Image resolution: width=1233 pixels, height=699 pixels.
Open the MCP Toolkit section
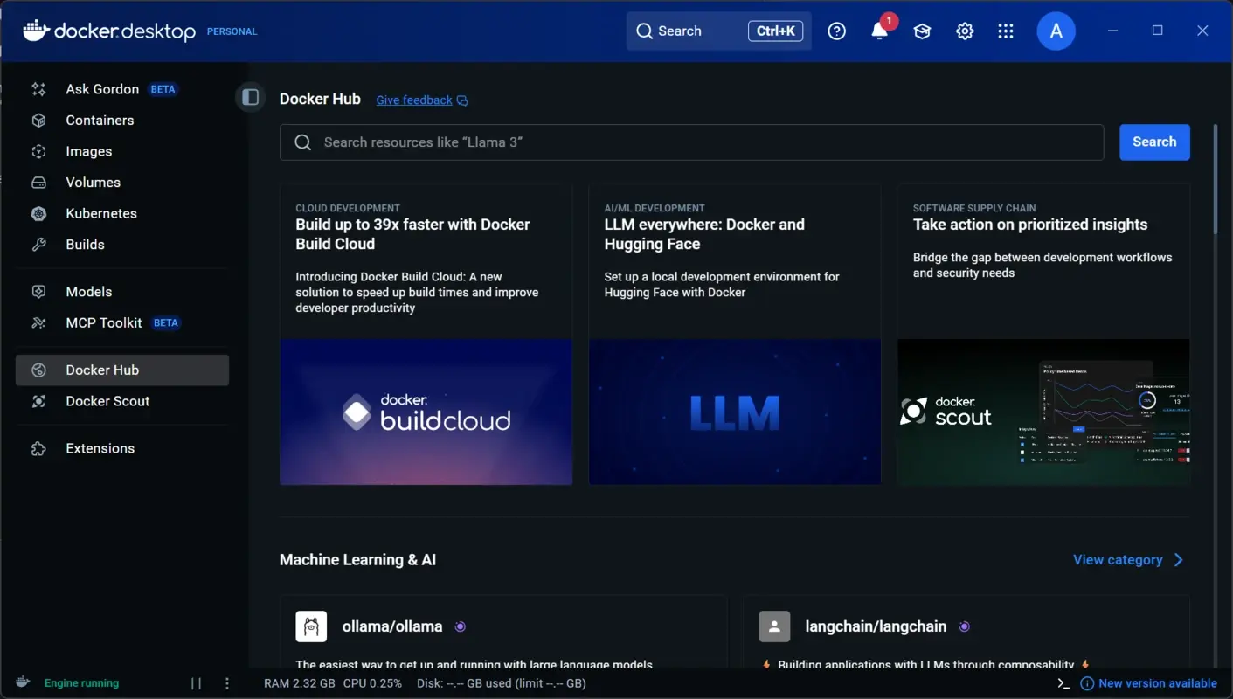[x=102, y=322]
